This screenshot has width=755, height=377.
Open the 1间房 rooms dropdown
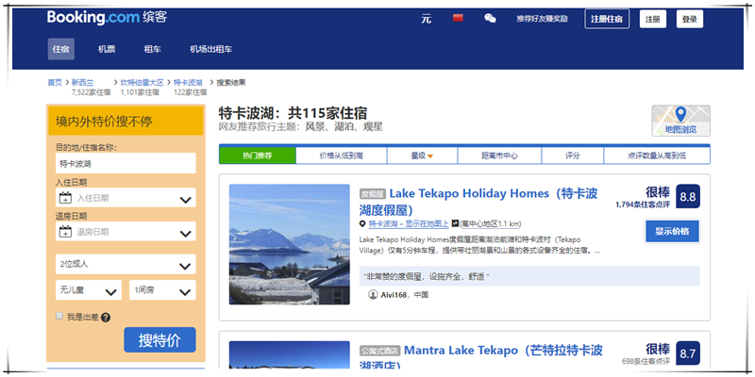point(162,290)
